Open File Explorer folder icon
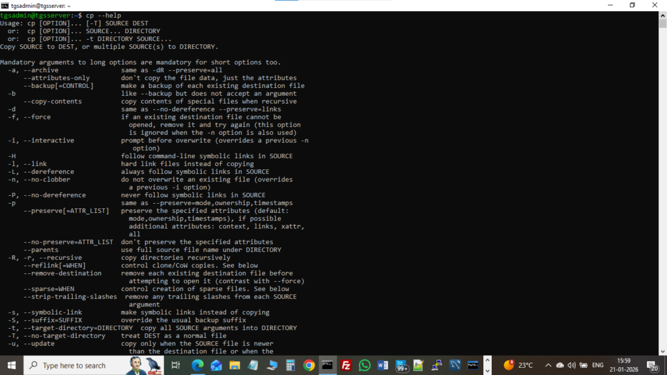The width and height of the screenshot is (667, 375). coord(234,365)
